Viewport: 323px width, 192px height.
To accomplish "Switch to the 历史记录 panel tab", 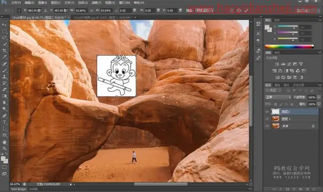I will pos(298,85).
